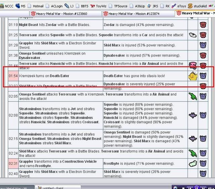Click 'Death Eater has gone into stasis lock!'

[x=134, y=76]
